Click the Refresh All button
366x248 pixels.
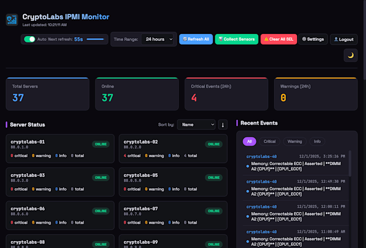click(196, 39)
